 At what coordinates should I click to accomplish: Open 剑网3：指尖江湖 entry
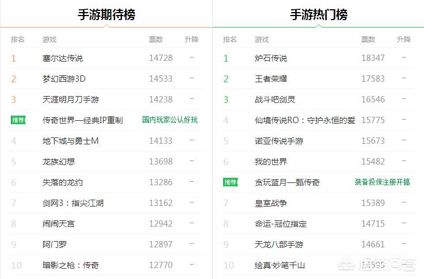pyautogui.click(x=73, y=203)
